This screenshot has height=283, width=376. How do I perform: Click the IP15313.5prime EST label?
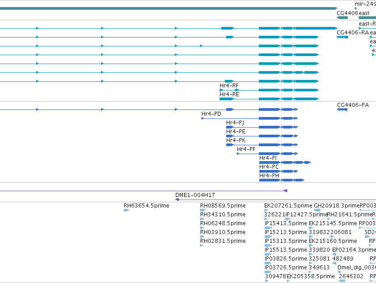tap(286, 241)
